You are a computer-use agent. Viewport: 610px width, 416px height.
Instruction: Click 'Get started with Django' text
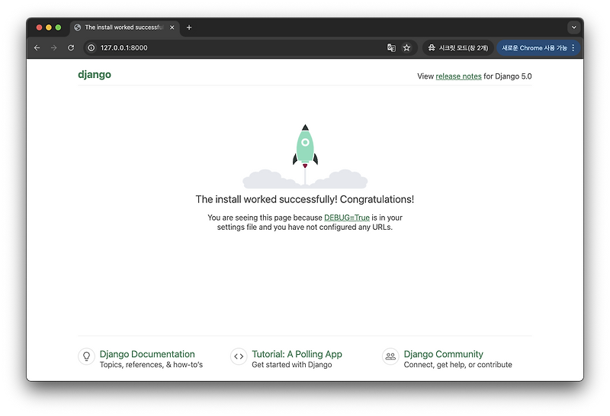(292, 365)
